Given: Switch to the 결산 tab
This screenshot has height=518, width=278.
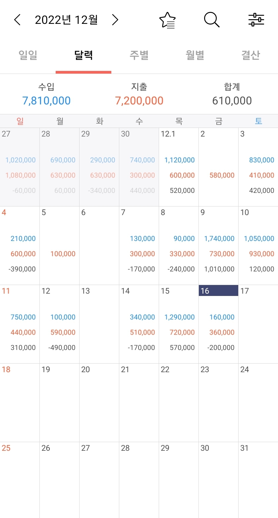Looking at the screenshot, I should 250,55.
